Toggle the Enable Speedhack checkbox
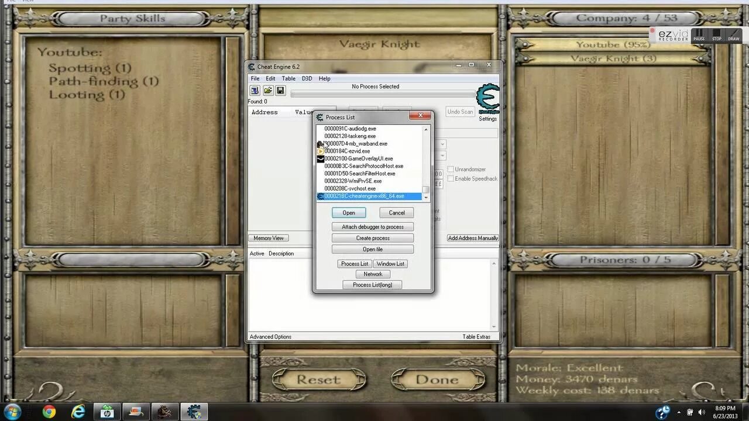The width and height of the screenshot is (749, 421). pos(451,178)
